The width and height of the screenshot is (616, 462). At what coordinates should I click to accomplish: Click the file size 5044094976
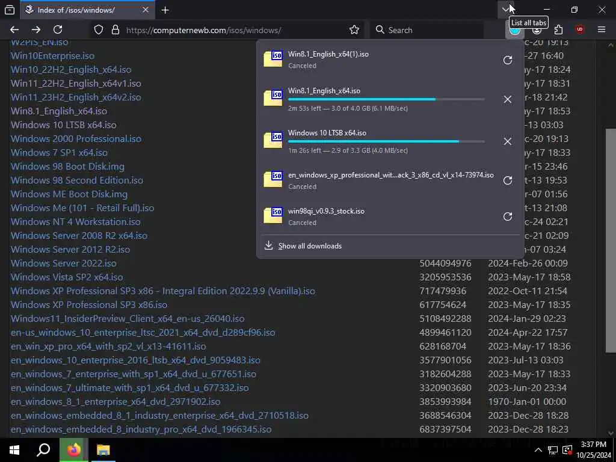[x=445, y=263]
